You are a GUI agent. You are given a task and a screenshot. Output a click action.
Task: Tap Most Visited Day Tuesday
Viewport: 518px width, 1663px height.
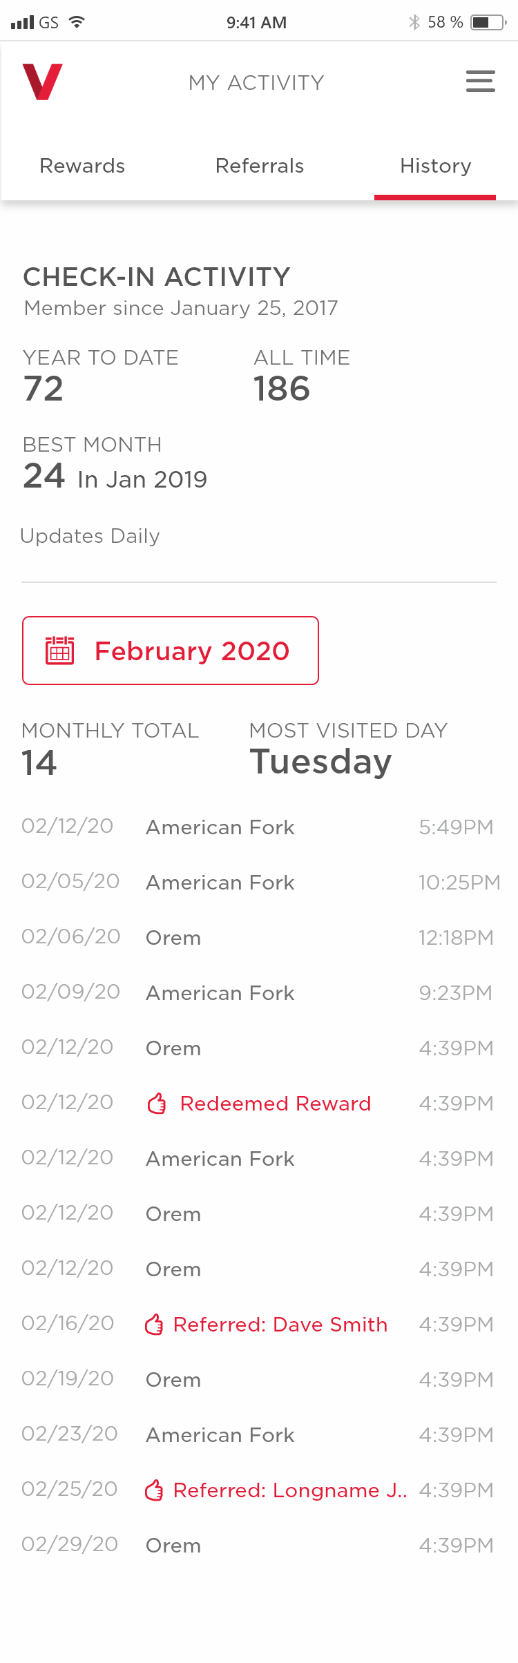click(320, 762)
